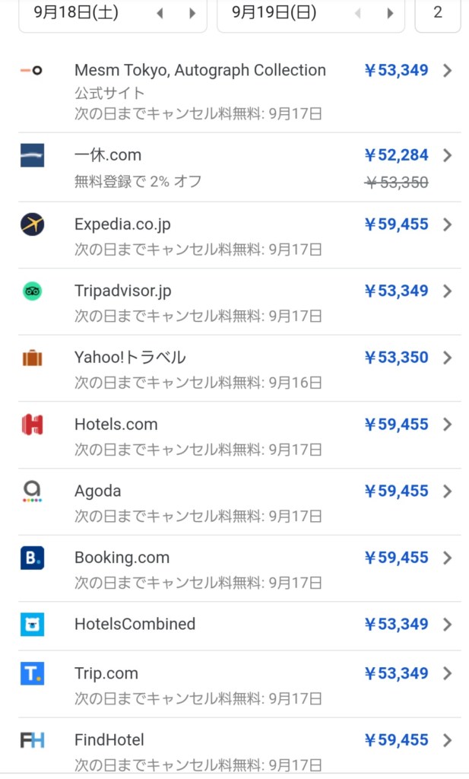This screenshot has width=469, height=779.
Task: Click the Booking.com B logo icon
Action: point(32,558)
